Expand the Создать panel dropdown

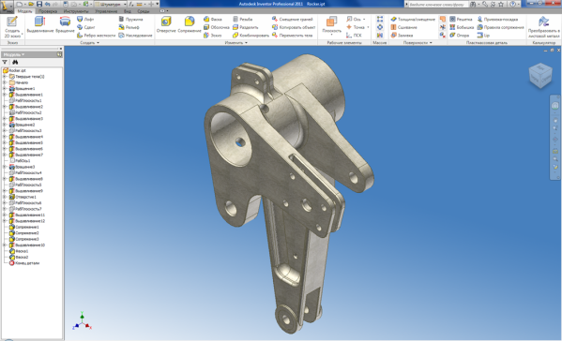coord(90,42)
